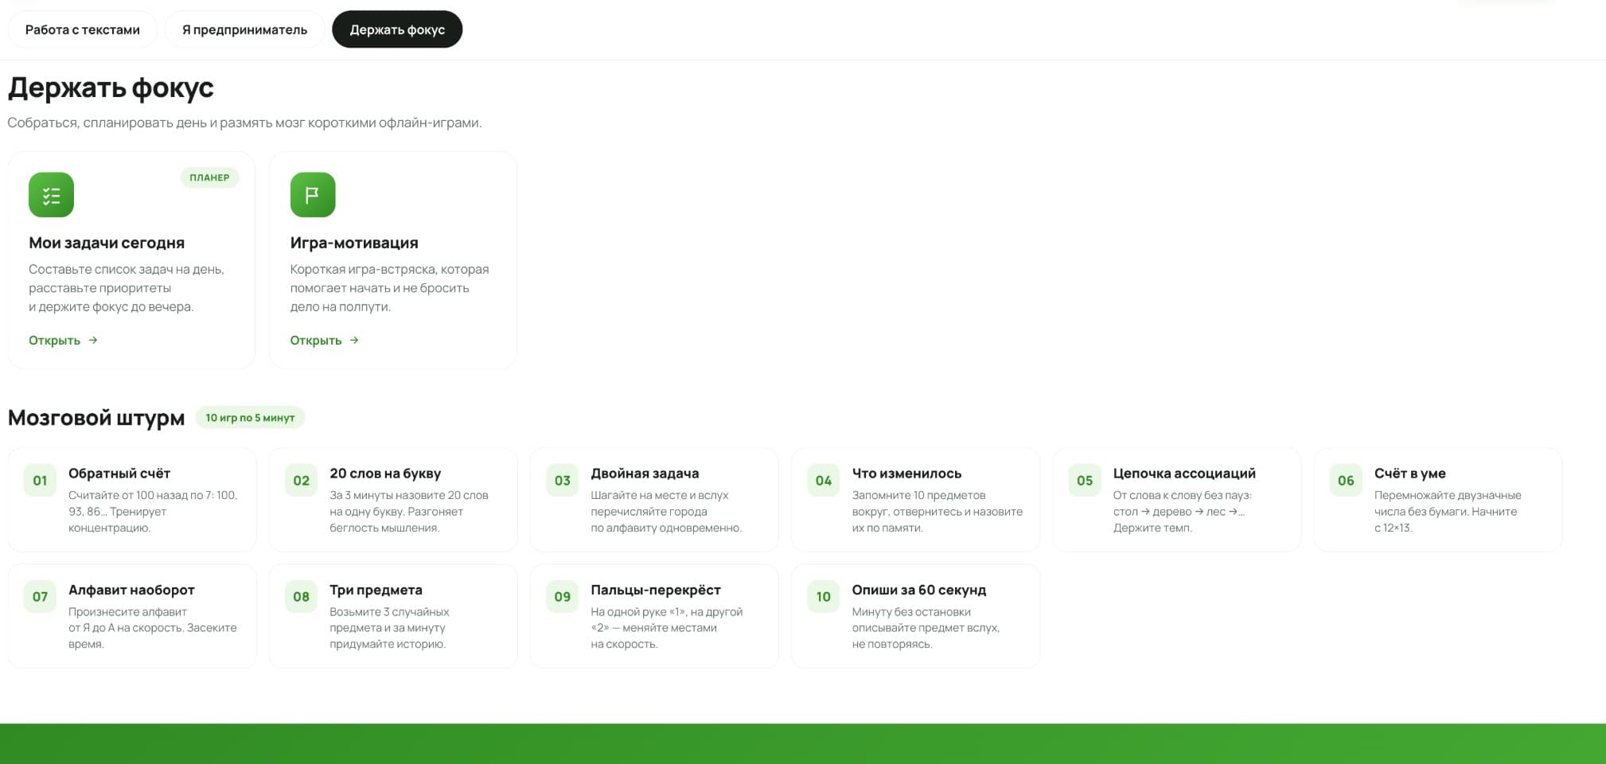Image resolution: width=1606 pixels, height=764 pixels.
Task: Select the Алфавит наоборот game title
Action: click(131, 590)
